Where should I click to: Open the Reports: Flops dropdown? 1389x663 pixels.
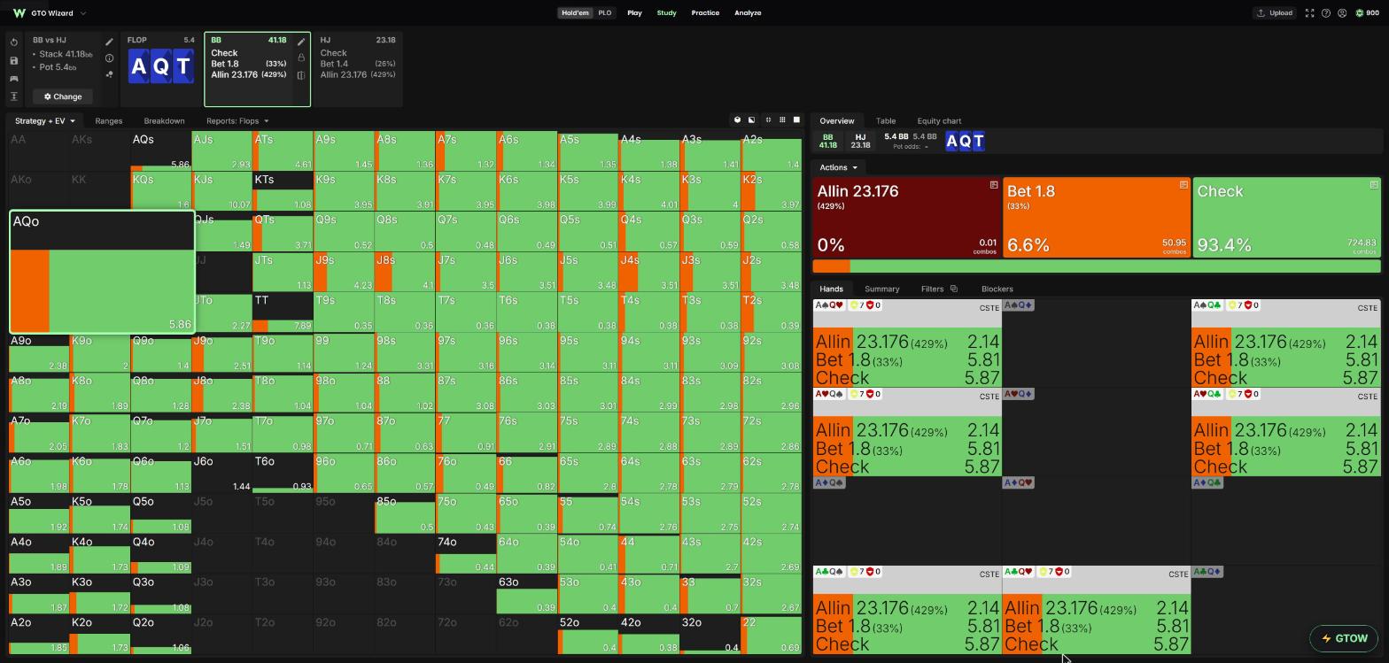pos(237,121)
